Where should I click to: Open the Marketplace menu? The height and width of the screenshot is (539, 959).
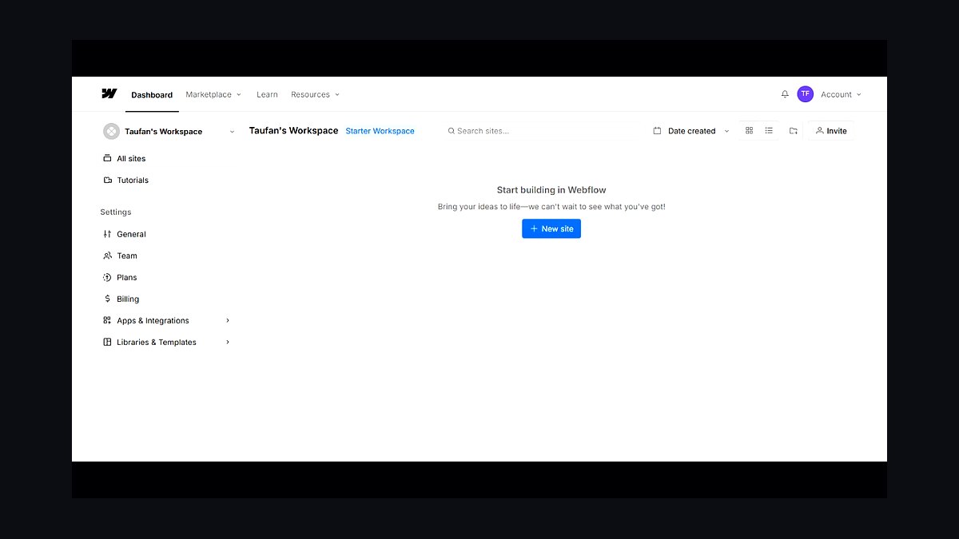213,94
